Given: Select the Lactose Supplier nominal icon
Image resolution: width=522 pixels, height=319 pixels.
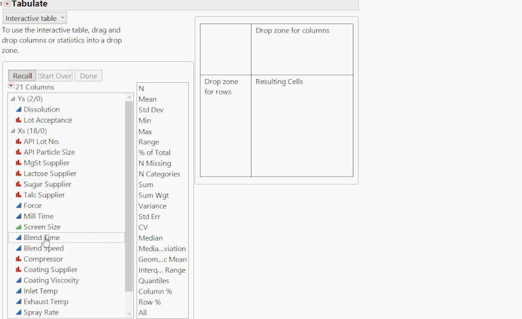Looking at the screenshot, I should (19, 173).
